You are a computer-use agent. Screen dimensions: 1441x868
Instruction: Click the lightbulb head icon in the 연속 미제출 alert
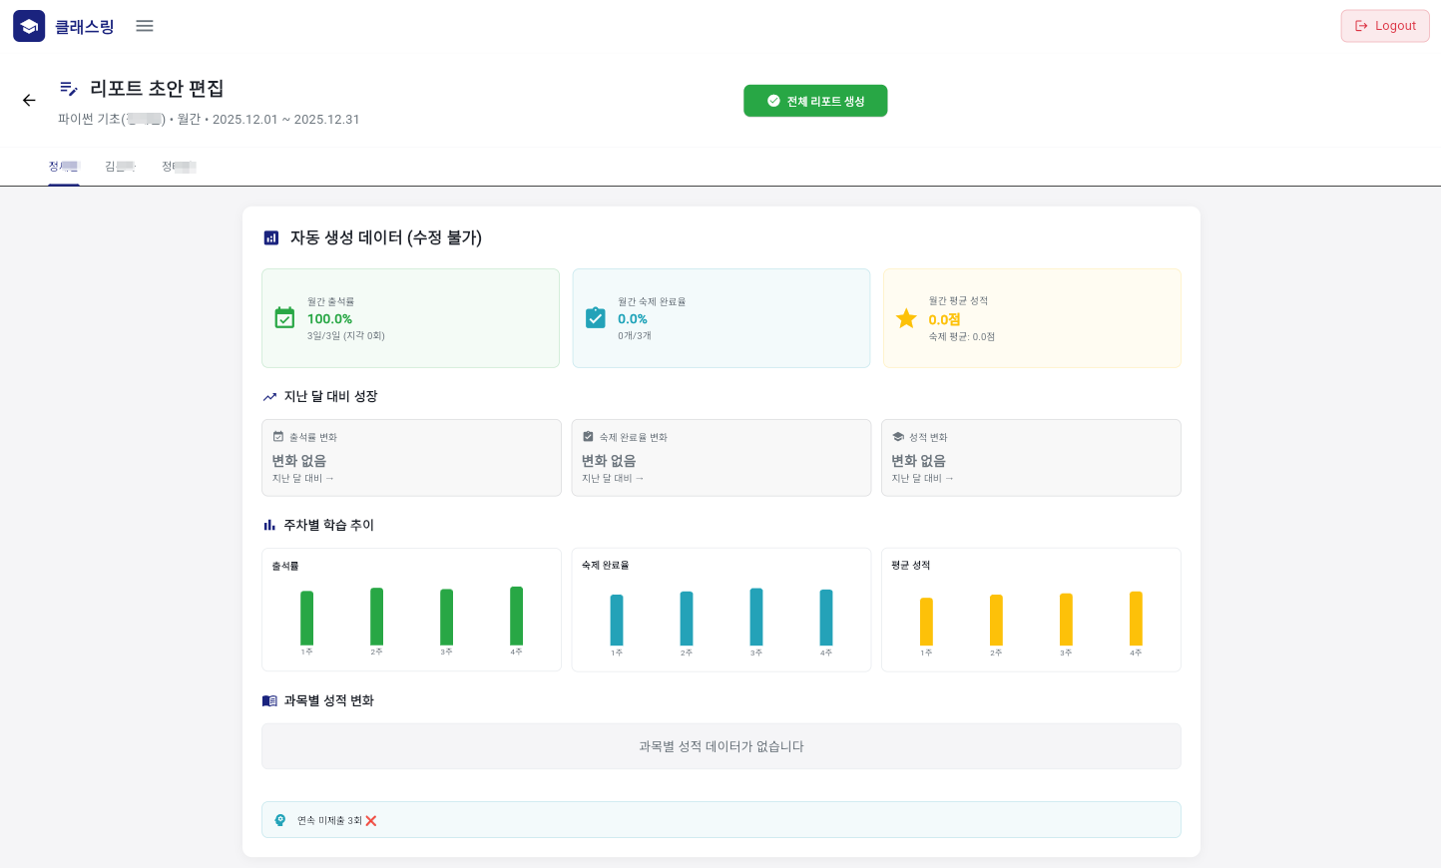(x=280, y=820)
